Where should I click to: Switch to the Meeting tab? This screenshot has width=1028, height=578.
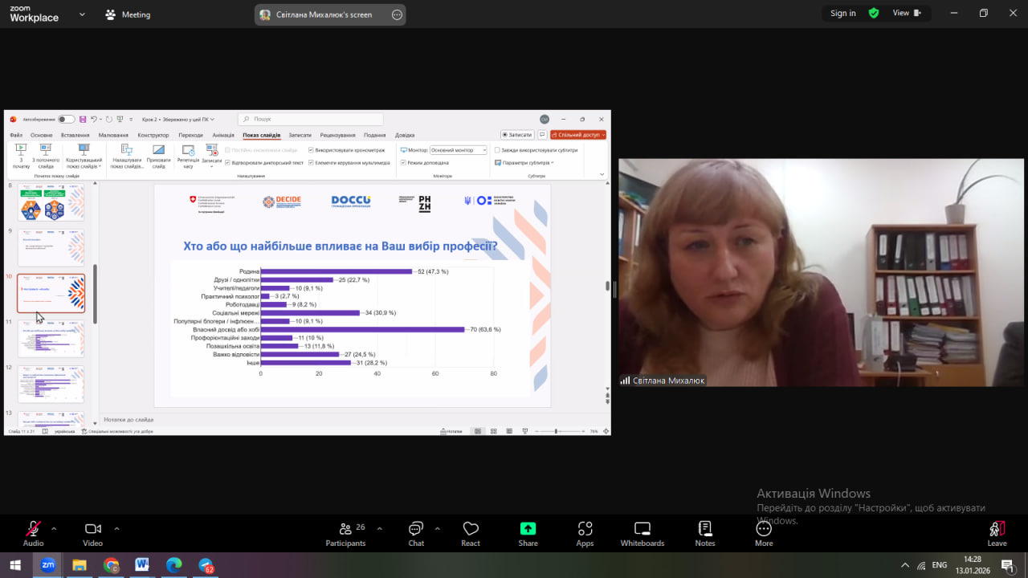pos(128,14)
